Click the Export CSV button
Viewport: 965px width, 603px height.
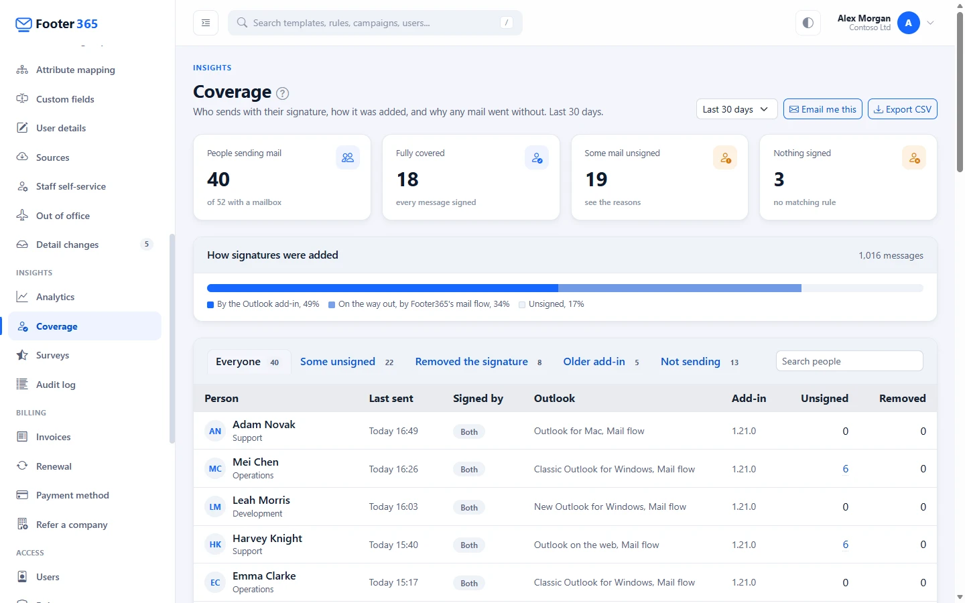[903, 109]
